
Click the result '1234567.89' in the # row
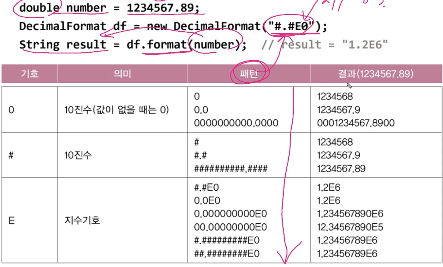(341, 169)
